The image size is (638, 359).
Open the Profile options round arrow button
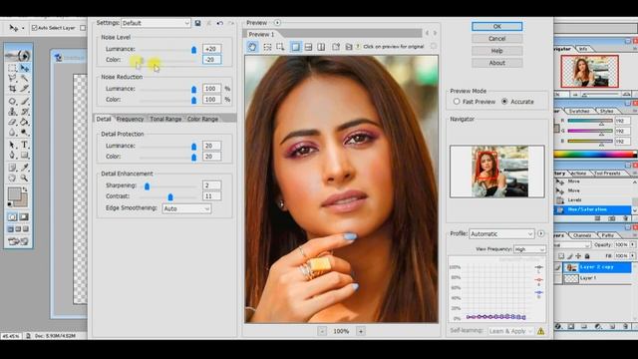click(x=540, y=233)
